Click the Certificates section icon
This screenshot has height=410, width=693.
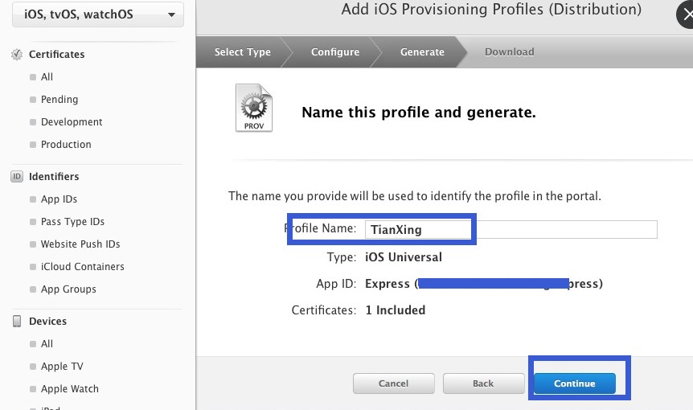[x=17, y=55]
